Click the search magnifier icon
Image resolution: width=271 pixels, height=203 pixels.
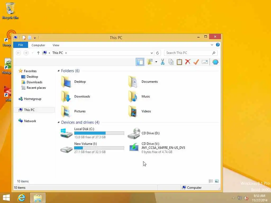pyautogui.click(x=214, y=53)
